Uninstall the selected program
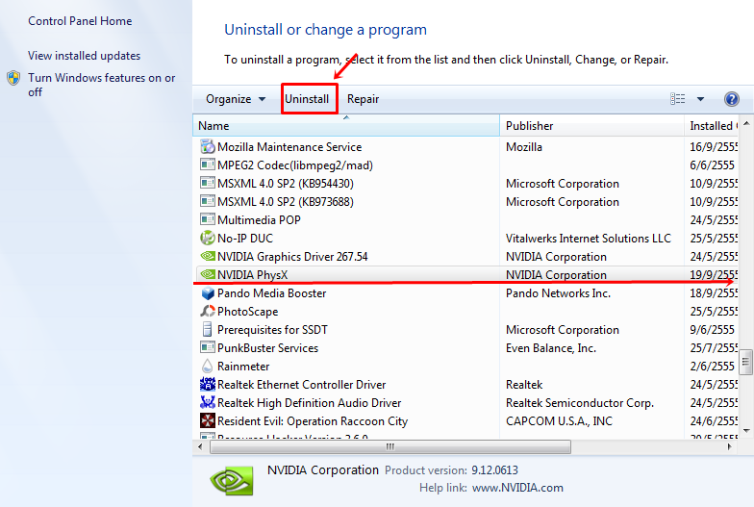The height and width of the screenshot is (507, 754). click(307, 99)
